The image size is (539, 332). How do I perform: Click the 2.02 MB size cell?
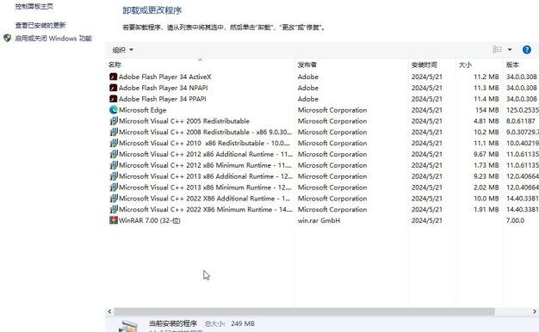tap(486, 188)
